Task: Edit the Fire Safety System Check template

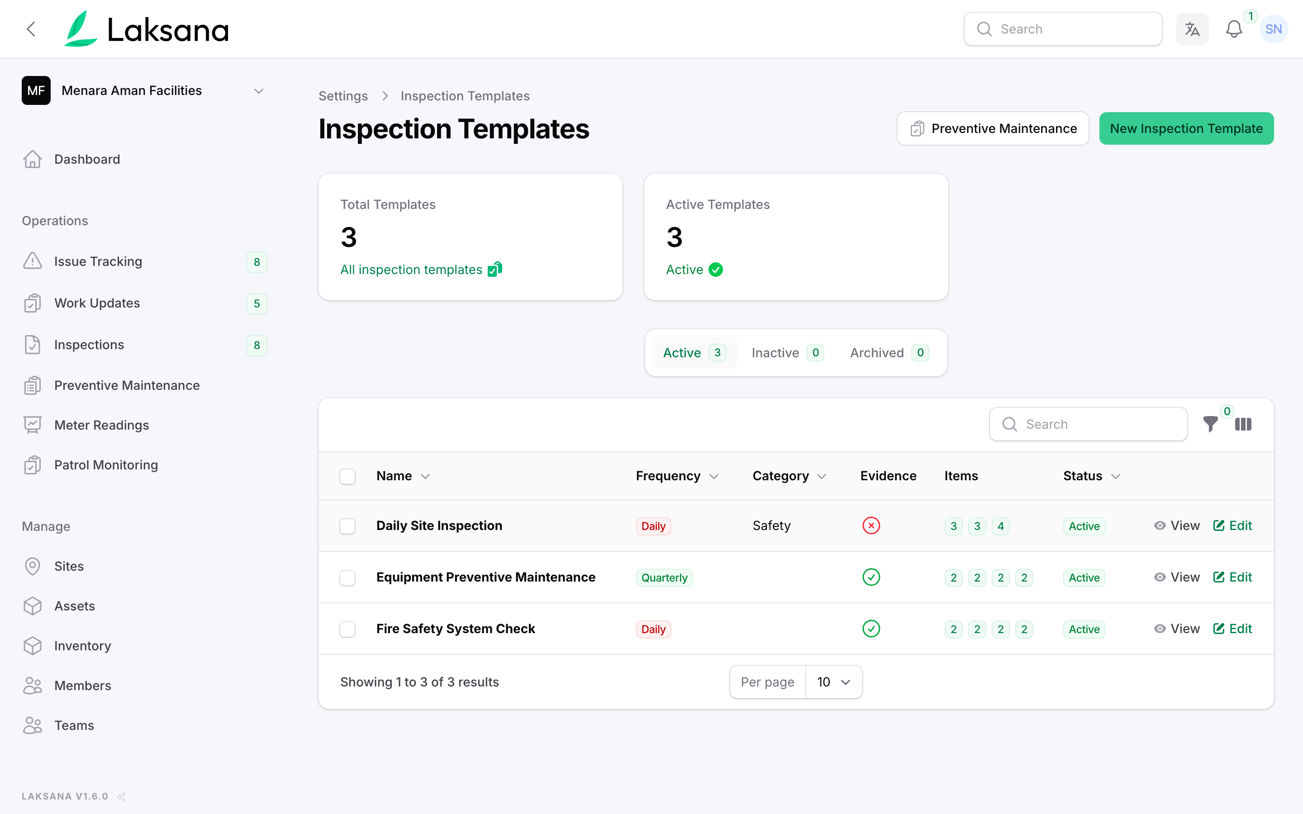Action: [x=1232, y=629]
